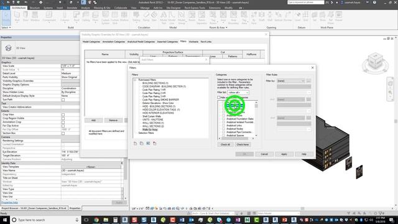This screenshot has width=398, height=224.
Task: Open the View Template None button
Action: 91,167
